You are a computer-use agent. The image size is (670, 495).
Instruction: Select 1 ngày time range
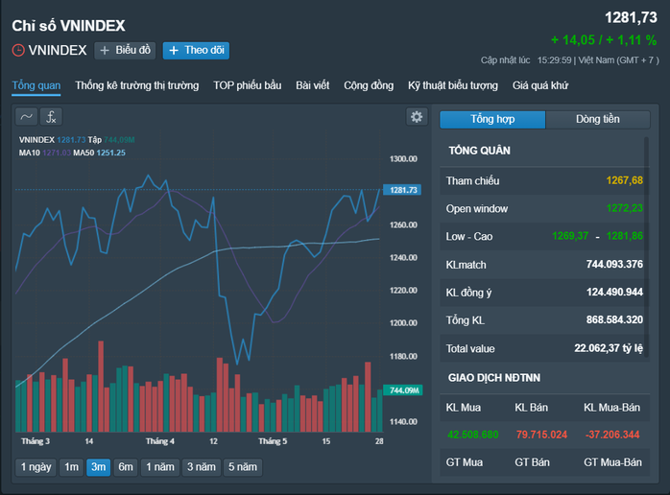pos(36,467)
